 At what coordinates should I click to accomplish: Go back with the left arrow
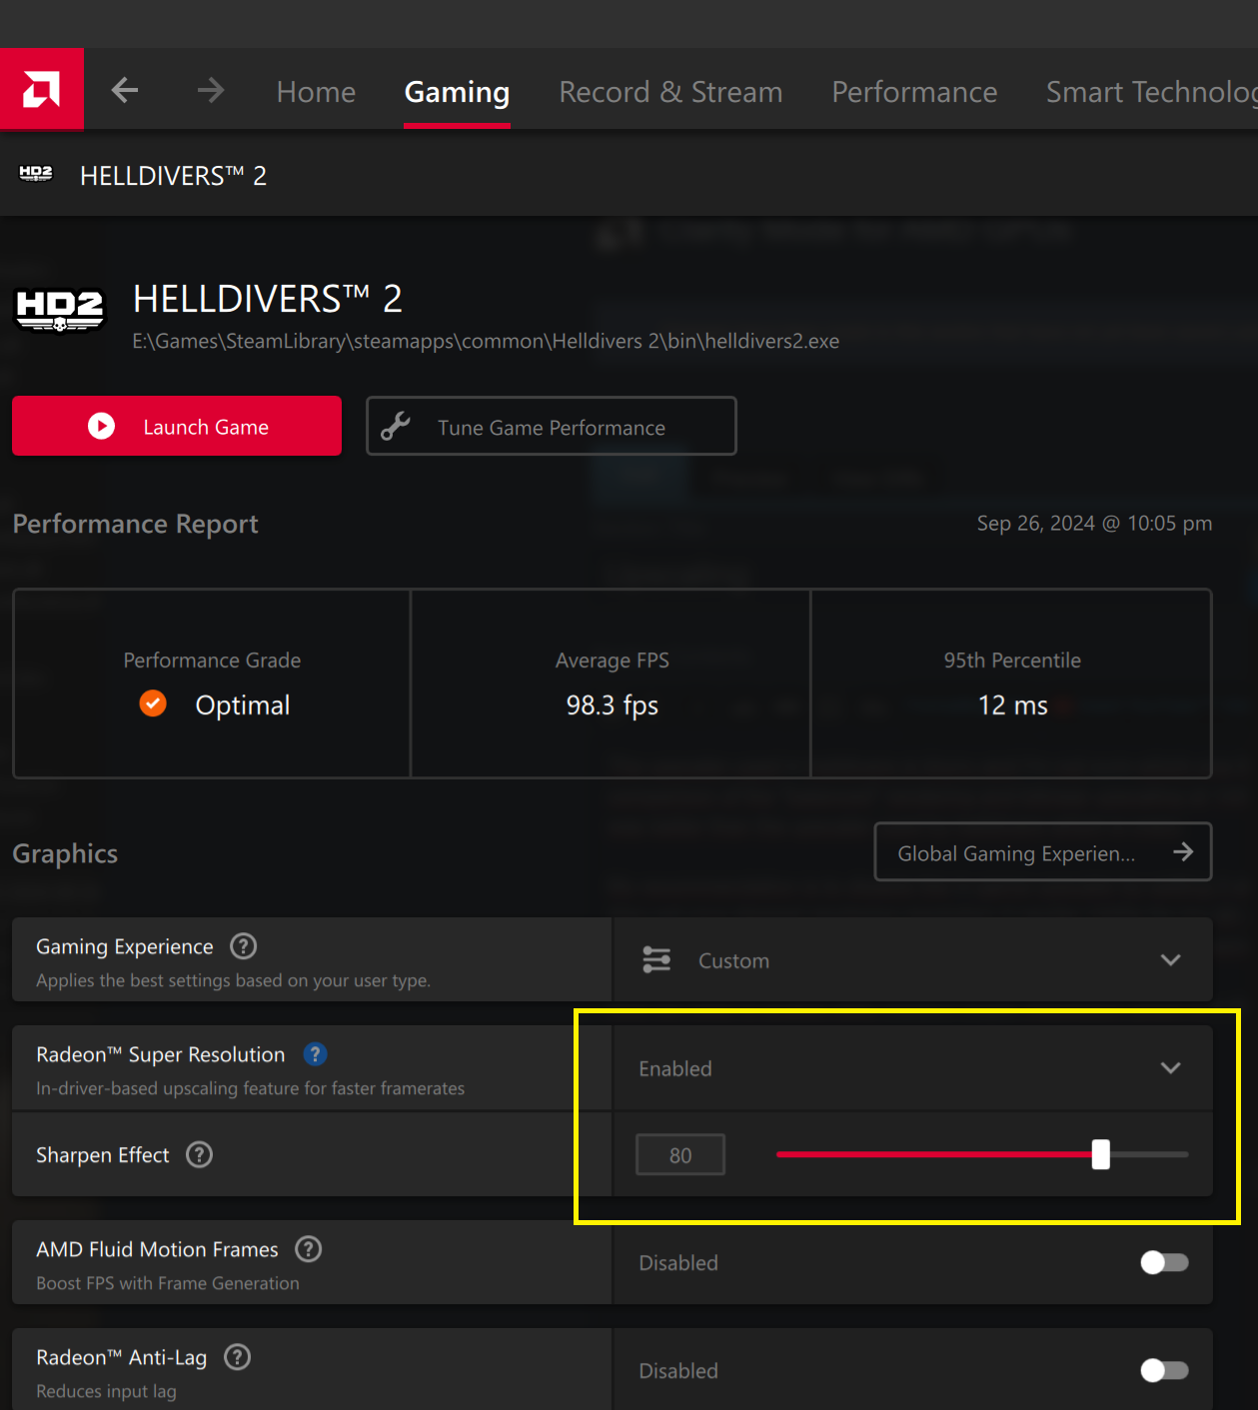(125, 90)
